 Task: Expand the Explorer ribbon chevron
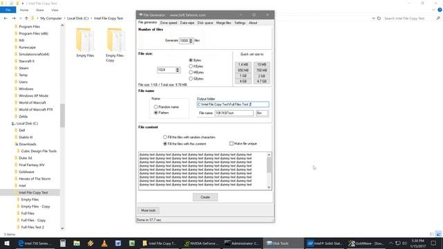434,10
